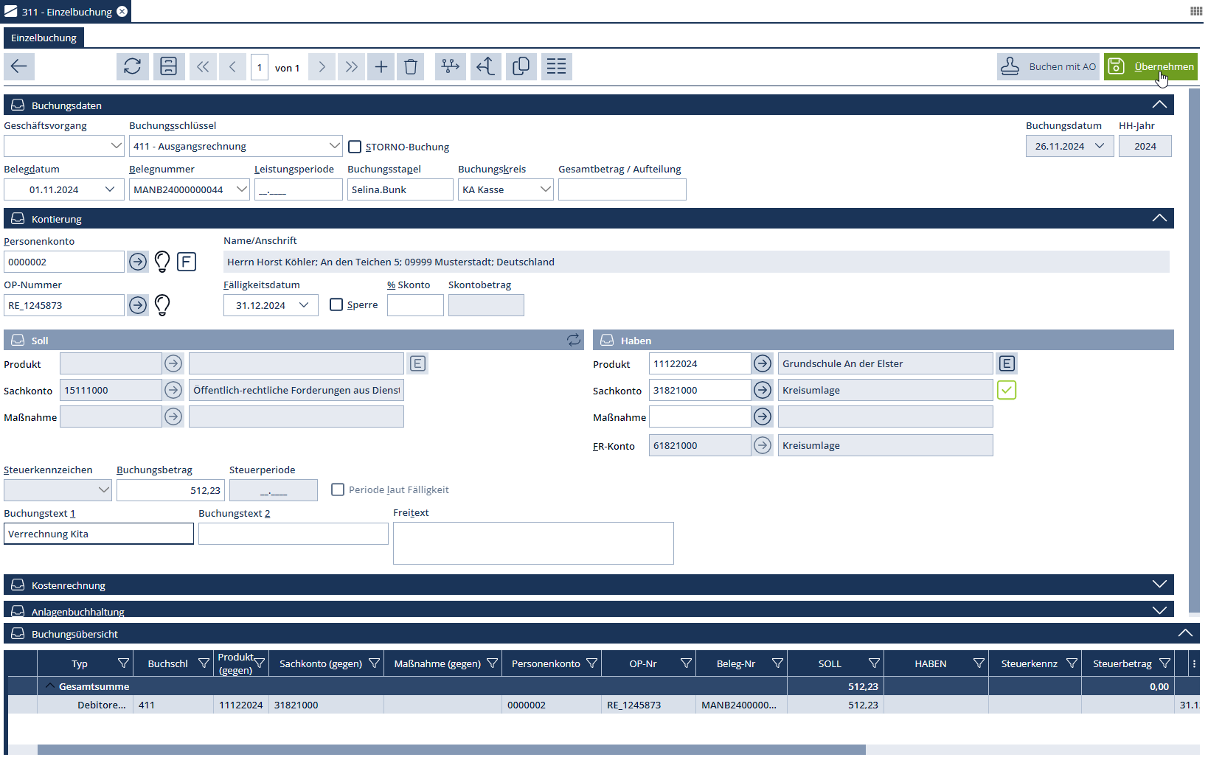Click the plus icon to add record

click(381, 67)
